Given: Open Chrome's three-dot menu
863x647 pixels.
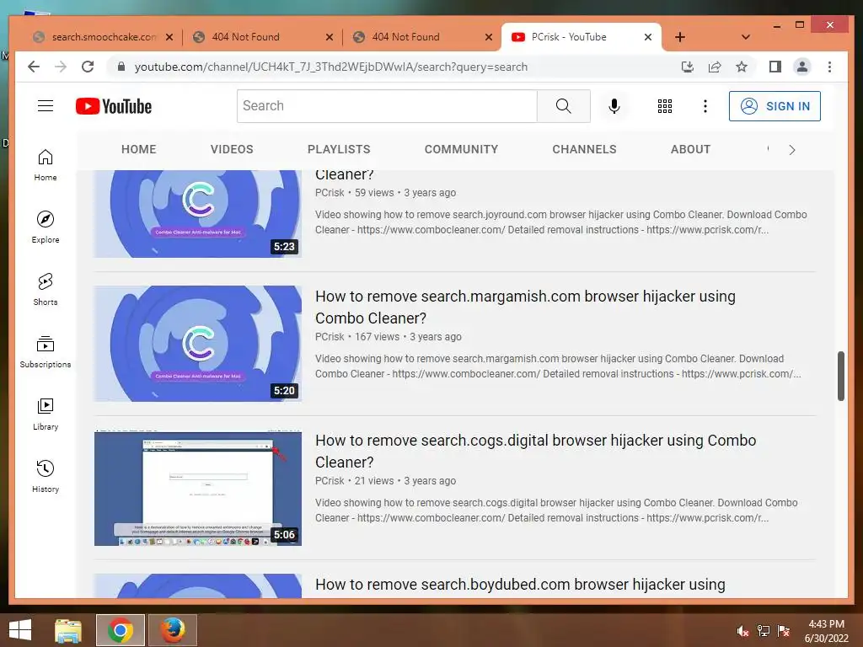Looking at the screenshot, I should click(x=829, y=67).
